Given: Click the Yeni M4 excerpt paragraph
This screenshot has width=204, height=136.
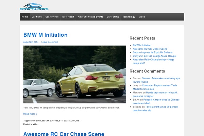Looking at the screenshot, I should 71,108.
